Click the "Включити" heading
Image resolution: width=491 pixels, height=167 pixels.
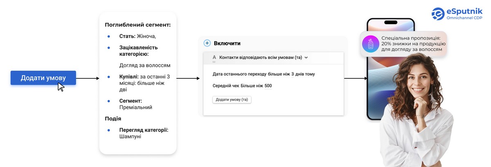227,43
